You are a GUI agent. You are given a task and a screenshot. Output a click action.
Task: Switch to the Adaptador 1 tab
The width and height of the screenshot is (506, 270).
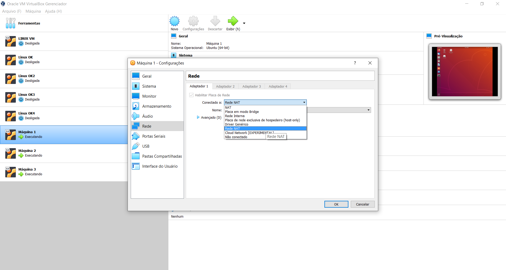(x=199, y=86)
